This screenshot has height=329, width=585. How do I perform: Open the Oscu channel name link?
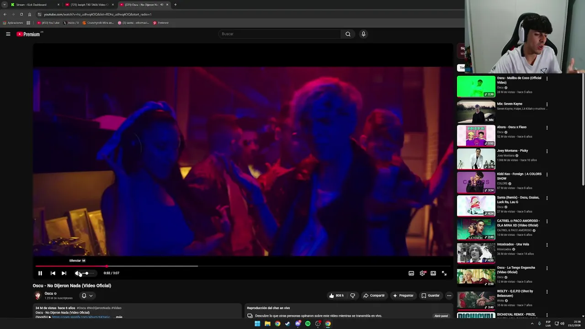tap(49, 293)
